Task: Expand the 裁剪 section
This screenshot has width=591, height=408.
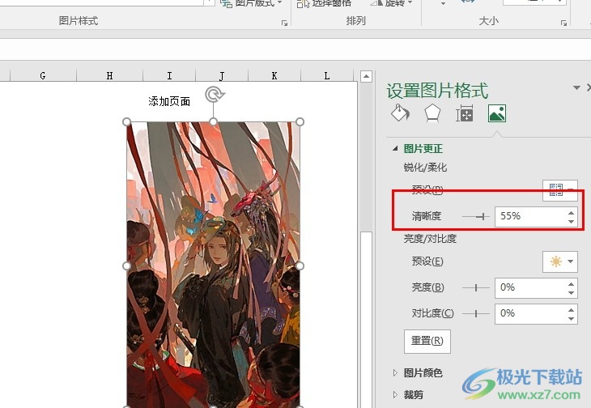Action: (x=395, y=394)
